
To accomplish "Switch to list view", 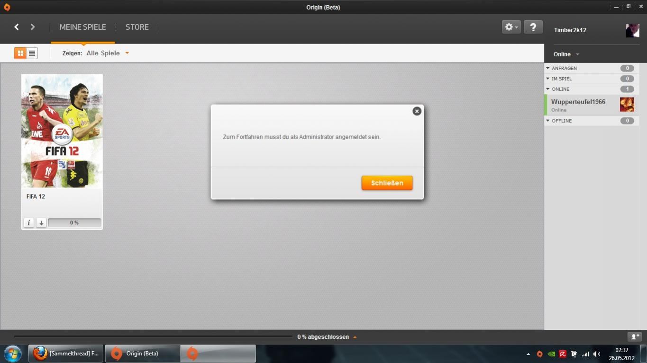I will point(32,53).
